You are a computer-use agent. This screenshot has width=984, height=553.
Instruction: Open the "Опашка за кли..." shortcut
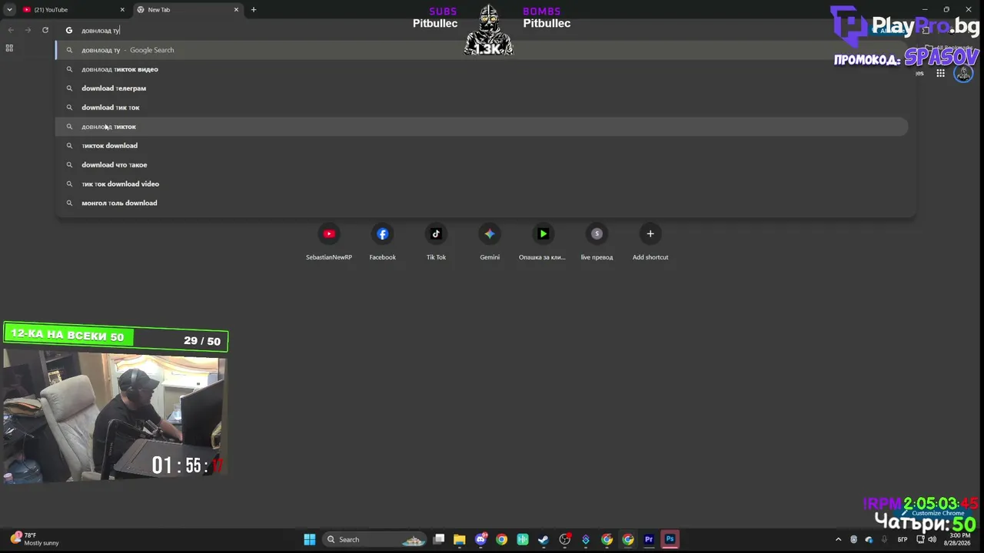click(543, 242)
